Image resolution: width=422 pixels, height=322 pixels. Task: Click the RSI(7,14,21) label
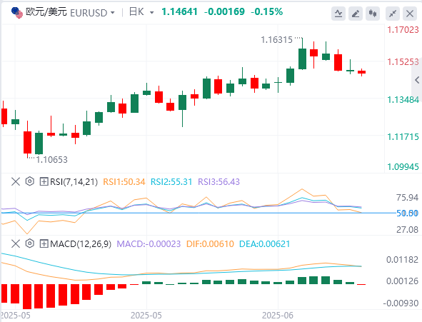coord(74,182)
